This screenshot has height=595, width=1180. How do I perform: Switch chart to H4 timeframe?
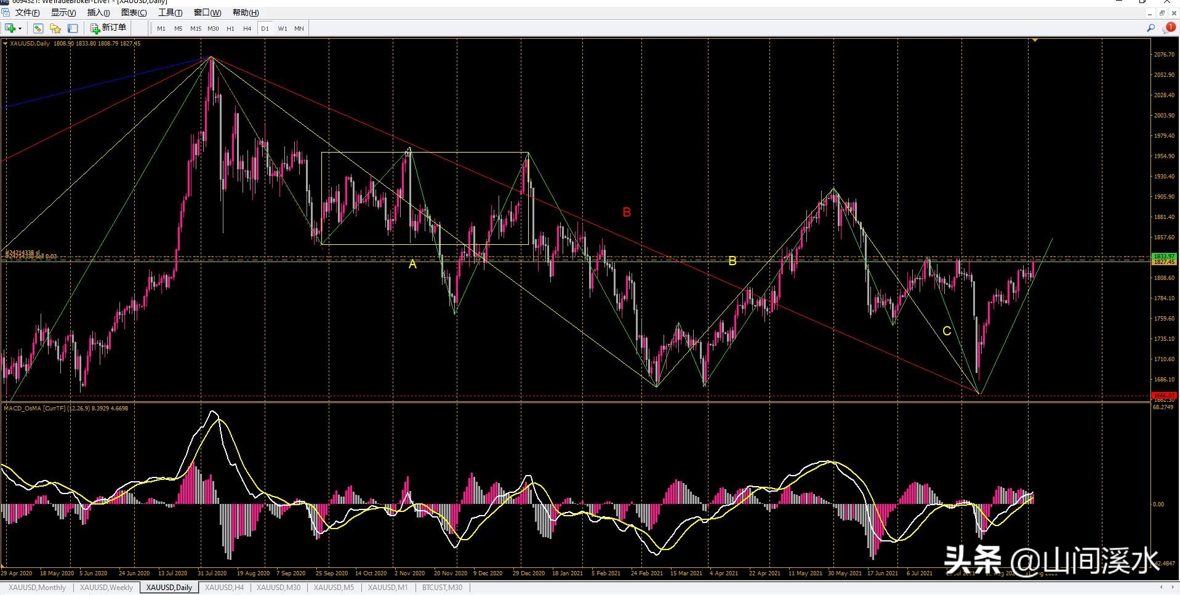pyautogui.click(x=247, y=28)
